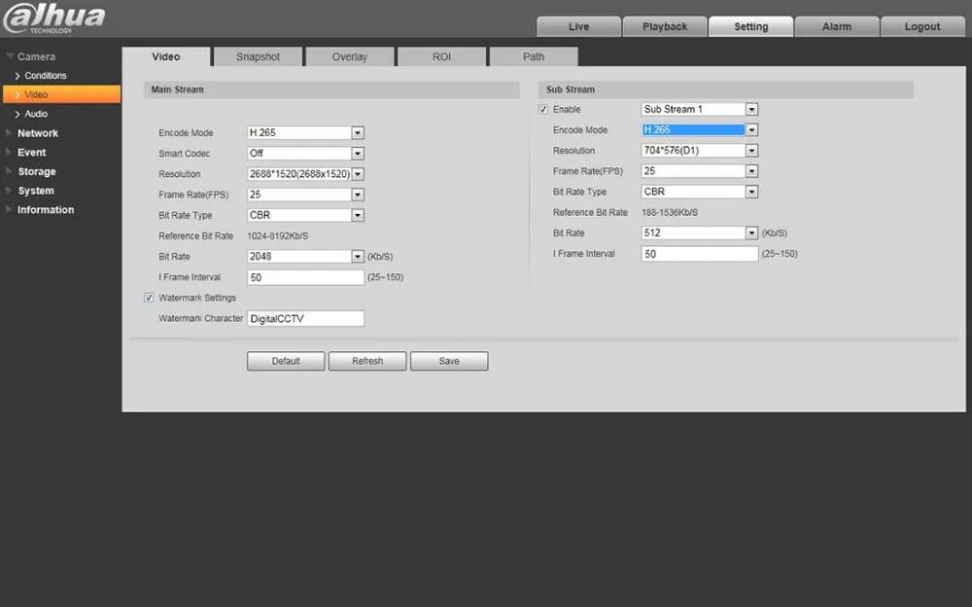Click the 188-1536Kb/S reference bit rate text
This screenshot has height=607, width=972.
670,212
